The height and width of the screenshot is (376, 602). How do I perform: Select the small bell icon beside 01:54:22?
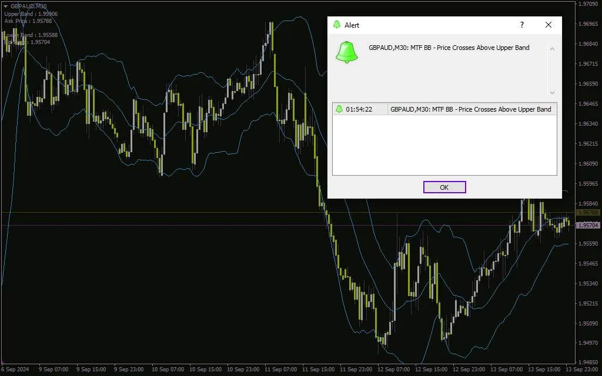339,109
